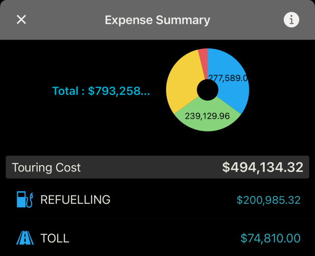Click the 277,589.0 chart value label
Image resolution: width=315 pixels, height=256 pixels.
(x=228, y=78)
